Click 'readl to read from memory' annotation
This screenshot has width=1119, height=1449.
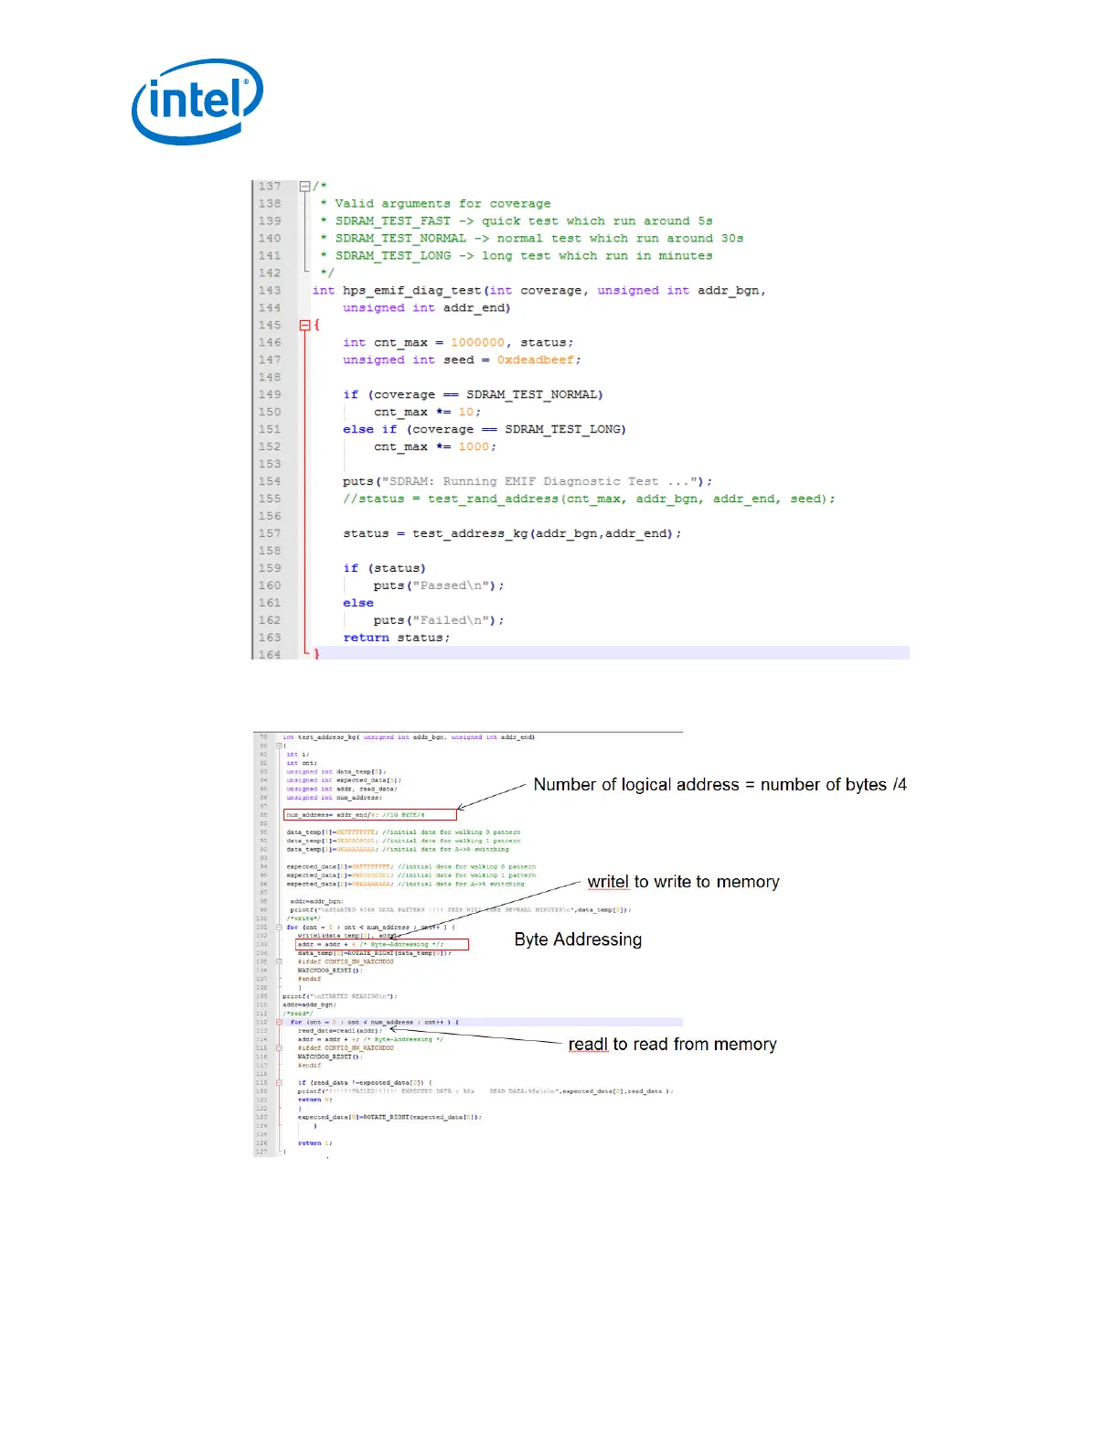point(673,1045)
